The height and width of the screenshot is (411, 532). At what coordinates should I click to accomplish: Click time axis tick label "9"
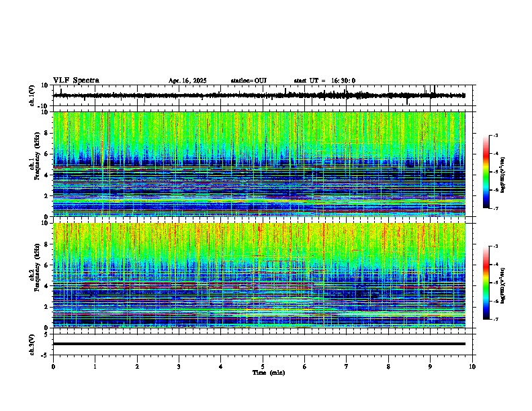pos(430,367)
